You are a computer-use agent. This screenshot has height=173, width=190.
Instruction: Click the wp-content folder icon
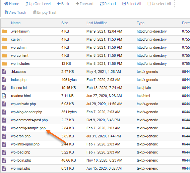coord(4,55)
